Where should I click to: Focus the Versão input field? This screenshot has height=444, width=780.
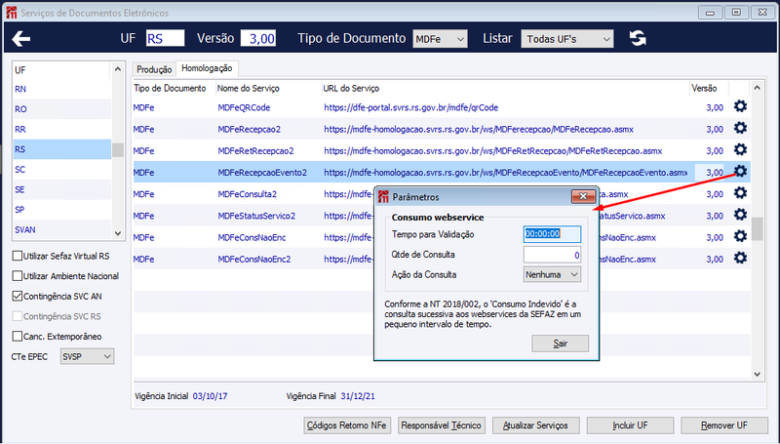[x=258, y=38]
